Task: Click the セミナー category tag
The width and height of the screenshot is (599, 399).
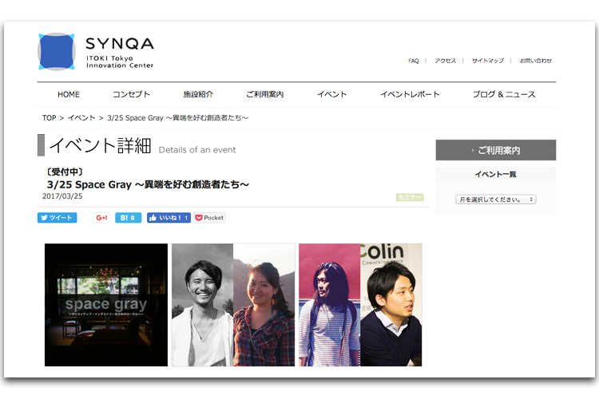Action: tap(410, 197)
